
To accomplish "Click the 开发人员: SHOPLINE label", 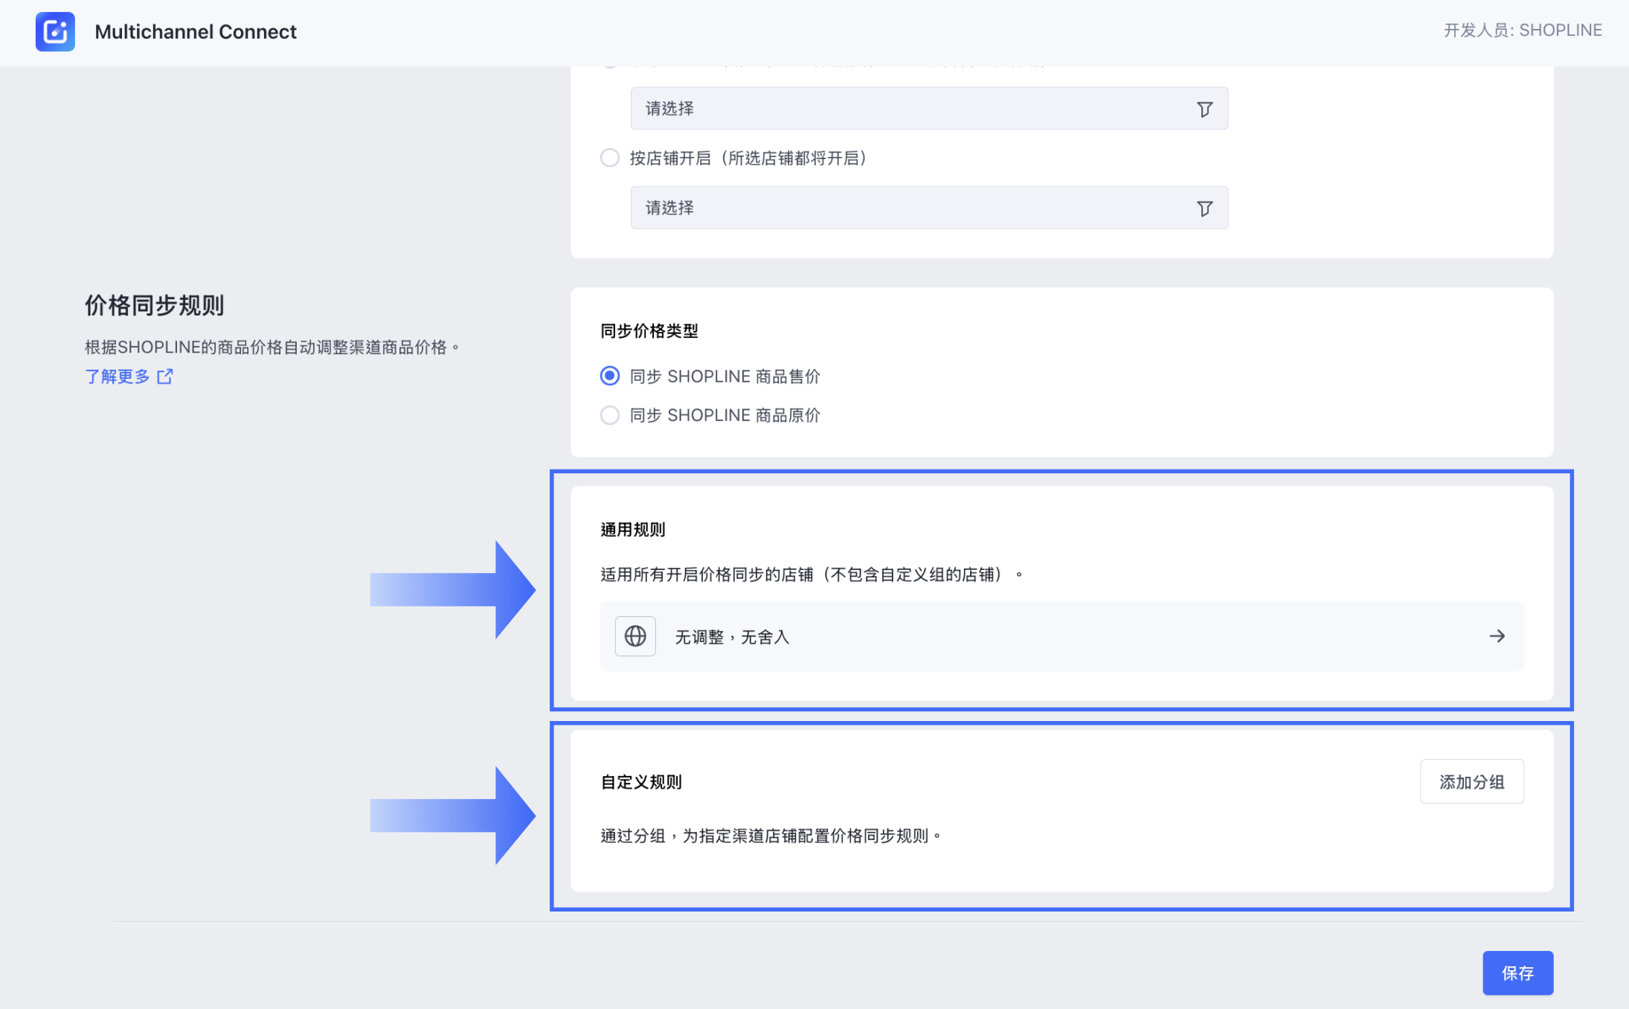I will click(x=1523, y=31).
